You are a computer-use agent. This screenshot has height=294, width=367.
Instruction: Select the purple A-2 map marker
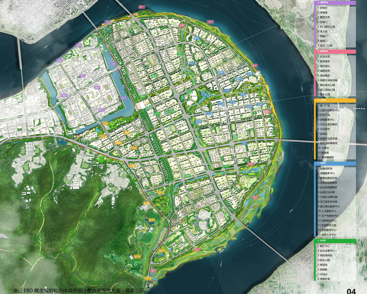click(123, 98)
